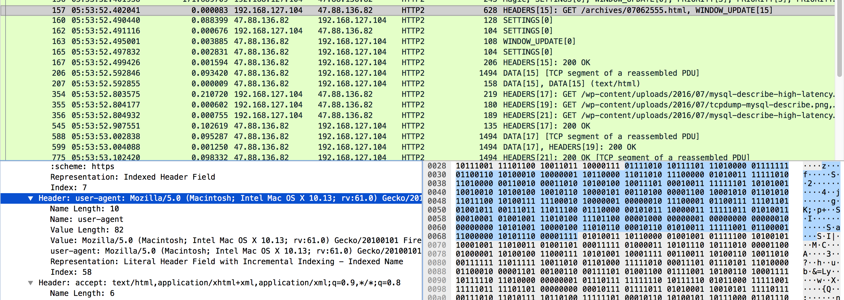Select packet 545 HEADERS[17]: 200 OK
The height and width of the screenshot is (300, 844).
pos(417,126)
